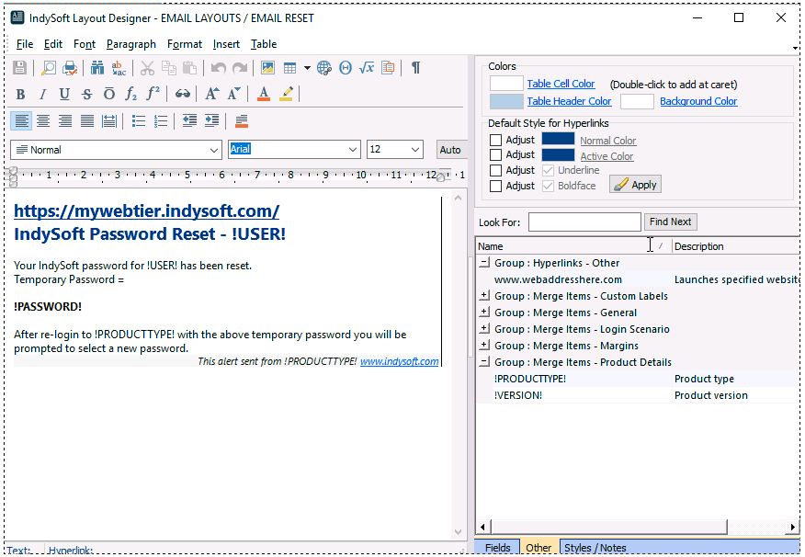Open print preview with magnifier icon
Image resolution: width=805 pixels, height=557 pixels.
pyautogui.click(x=49, y=68)
